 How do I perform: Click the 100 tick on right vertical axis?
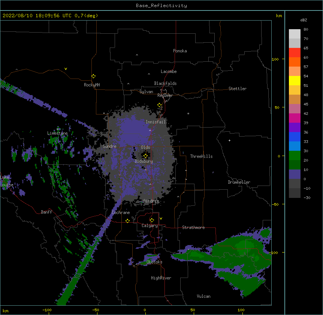pos(275,59)
